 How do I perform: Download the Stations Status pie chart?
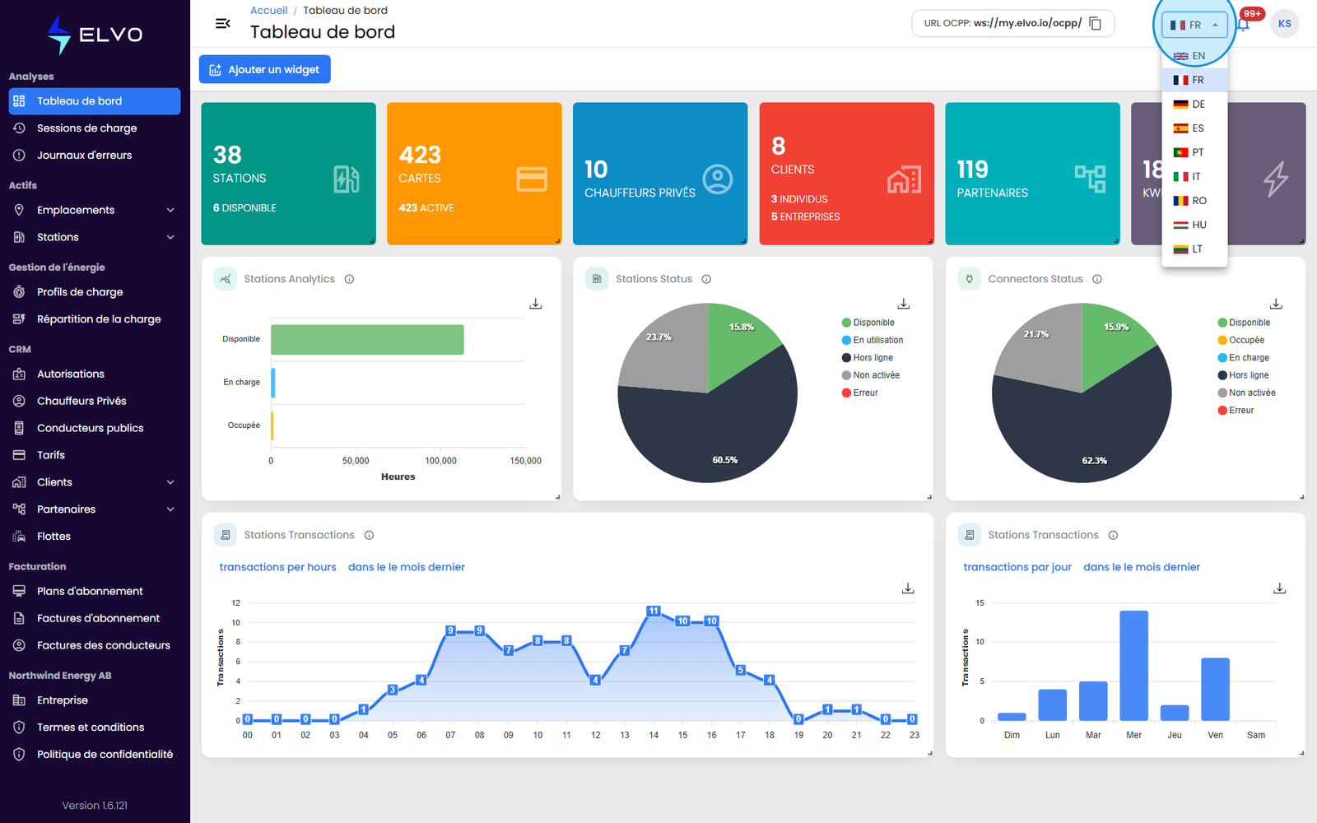[x=904, y=304]
